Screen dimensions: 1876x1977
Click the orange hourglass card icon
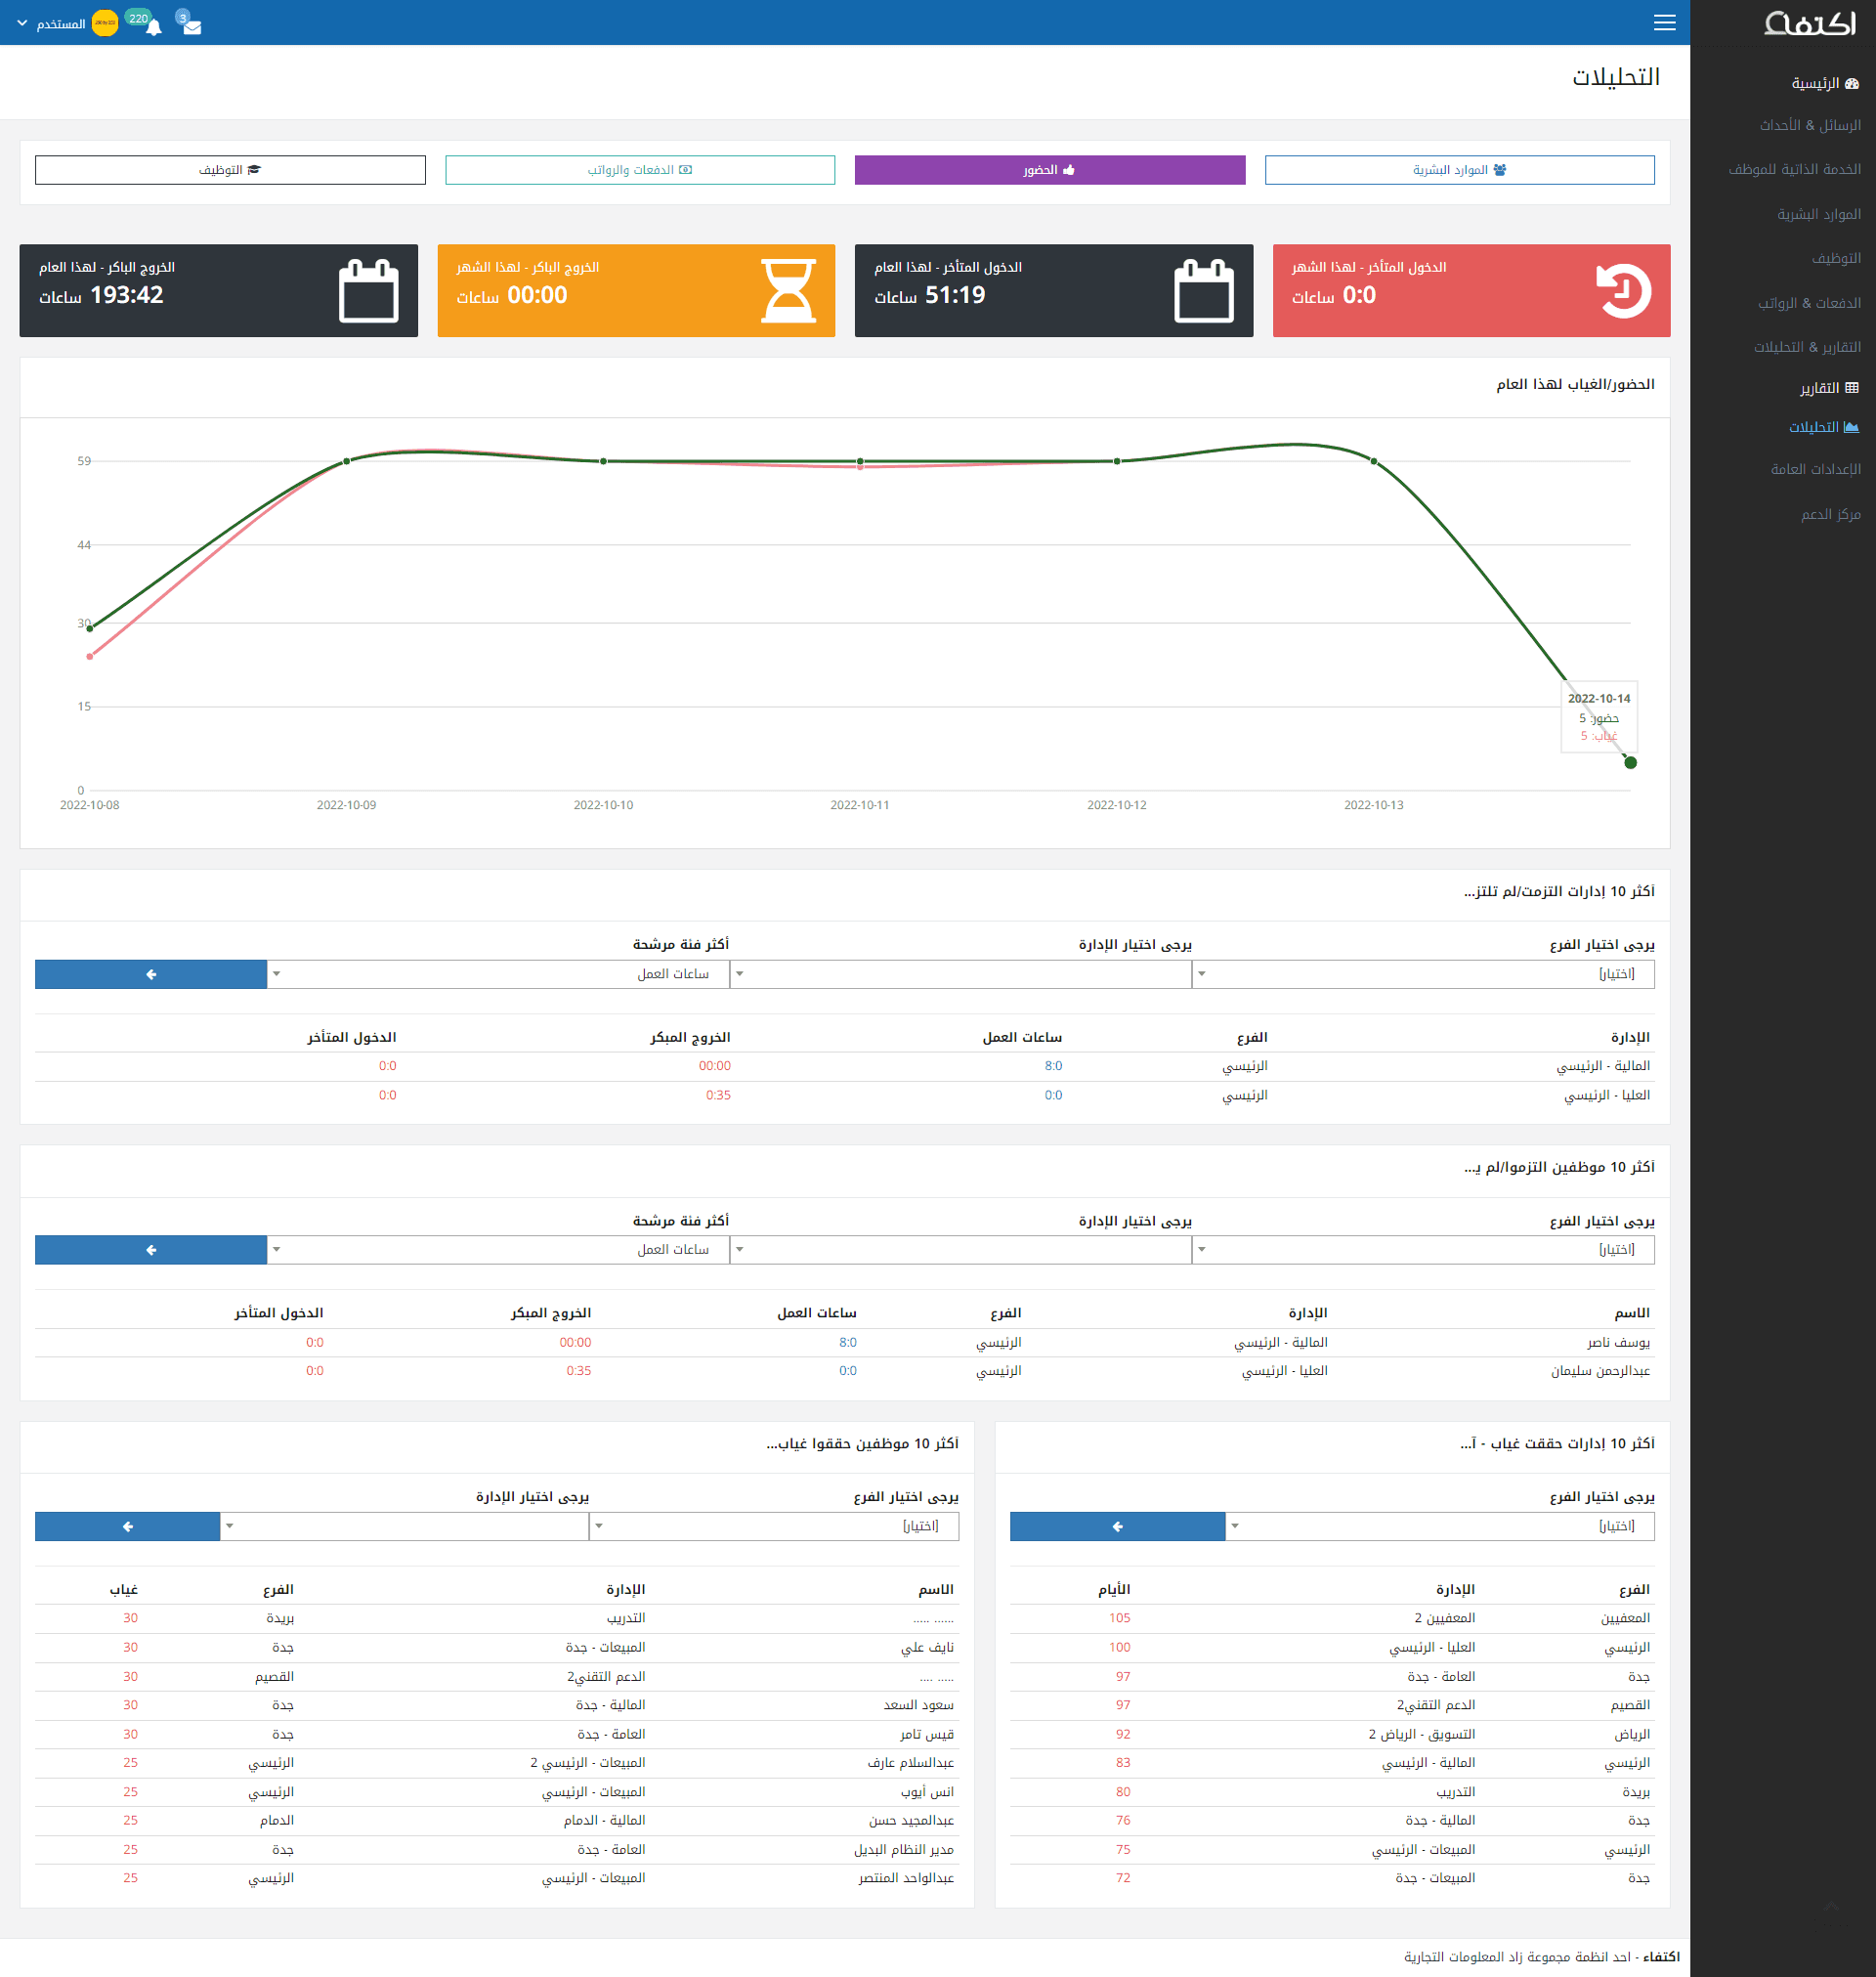[x=788, y=291]
